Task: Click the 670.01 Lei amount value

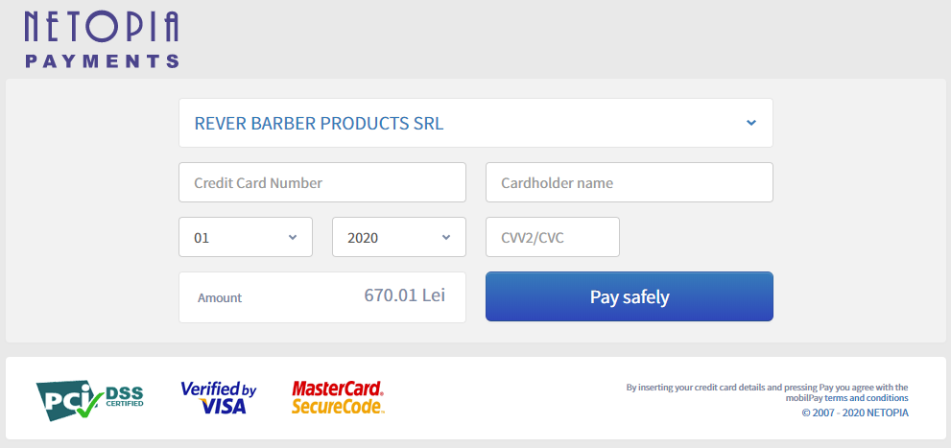Action: point(404,296)
